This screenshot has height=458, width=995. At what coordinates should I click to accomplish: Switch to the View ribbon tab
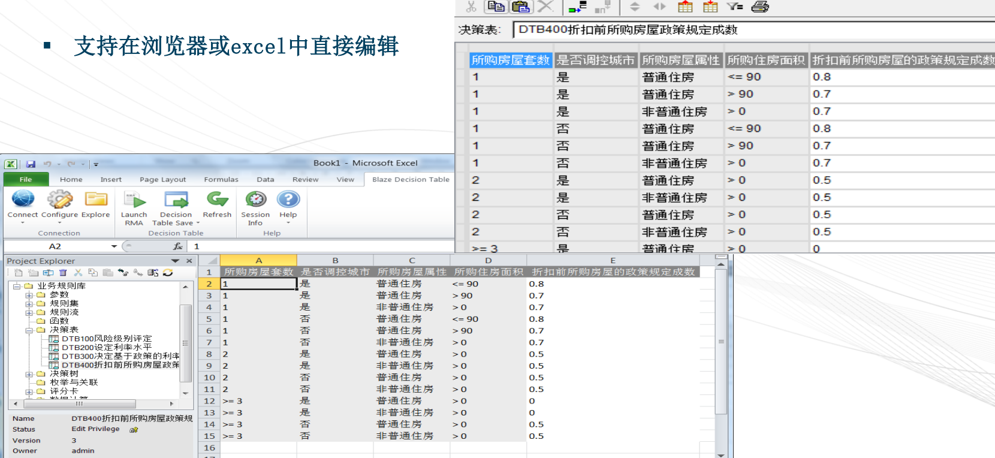tap(345, 179)
